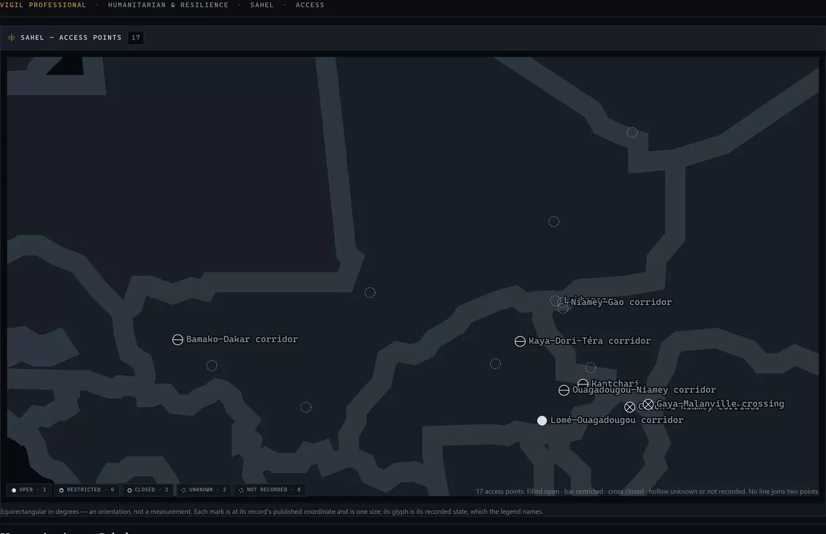Click the Lomé–Ouagadougou corridor label text

[x=617, y=420]
